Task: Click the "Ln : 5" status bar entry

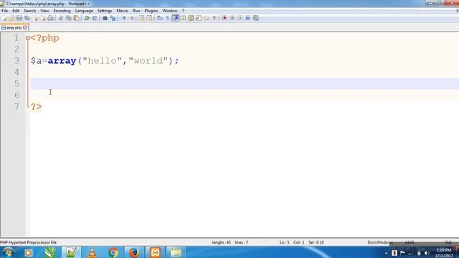Action: (284, 242)
